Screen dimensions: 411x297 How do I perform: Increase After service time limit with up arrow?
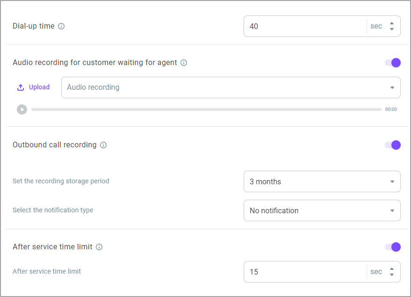(392, 269)
